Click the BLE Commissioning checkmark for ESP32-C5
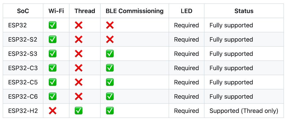The width and height of the screenshot is (287, 121). (110, 82)
